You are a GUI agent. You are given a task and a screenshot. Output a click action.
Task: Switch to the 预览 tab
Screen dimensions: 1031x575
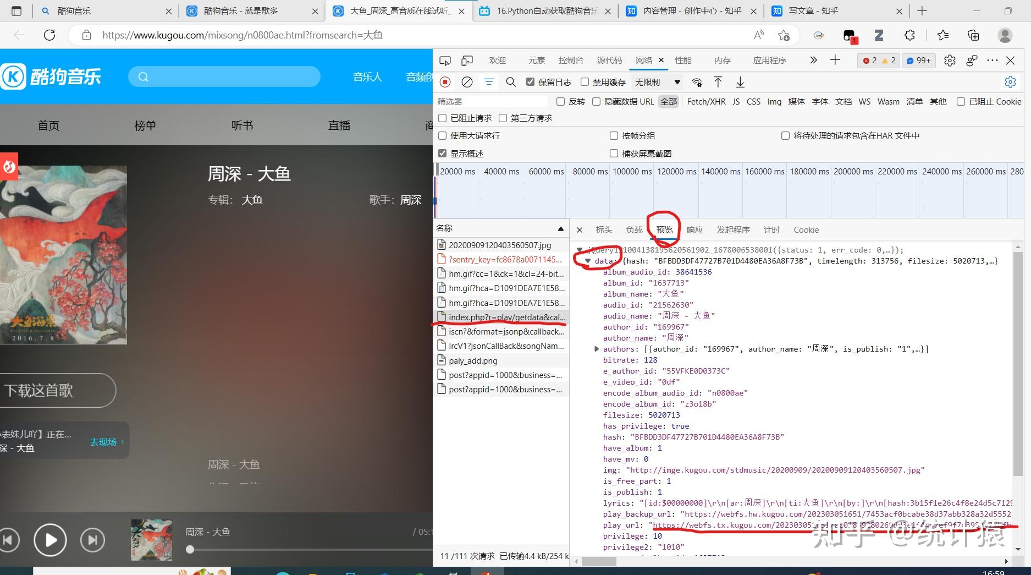coord(664,230)
